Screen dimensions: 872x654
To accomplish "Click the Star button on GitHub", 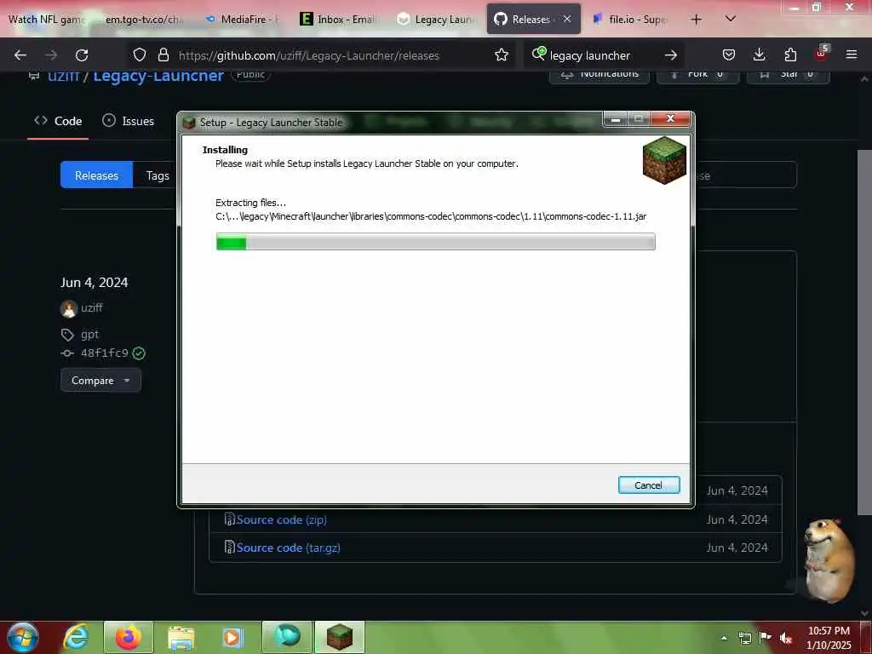I will [788, 75].
